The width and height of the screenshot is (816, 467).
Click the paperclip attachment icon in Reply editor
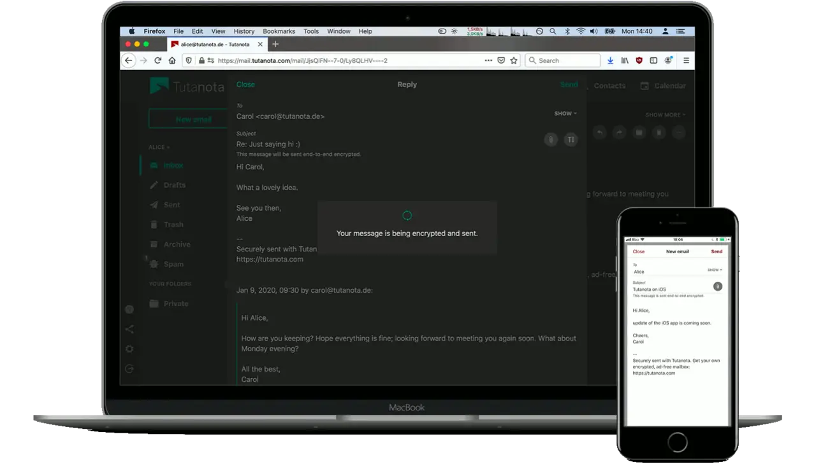(551, 139)
